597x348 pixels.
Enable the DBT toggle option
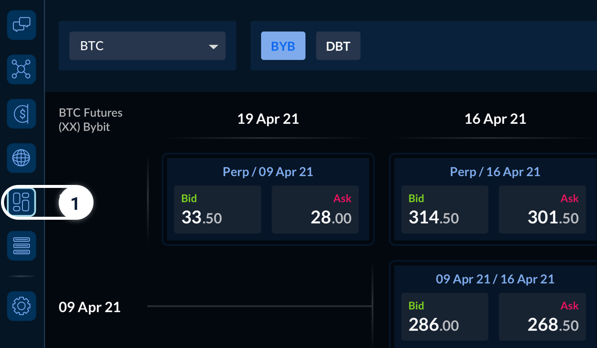point(338,46)
